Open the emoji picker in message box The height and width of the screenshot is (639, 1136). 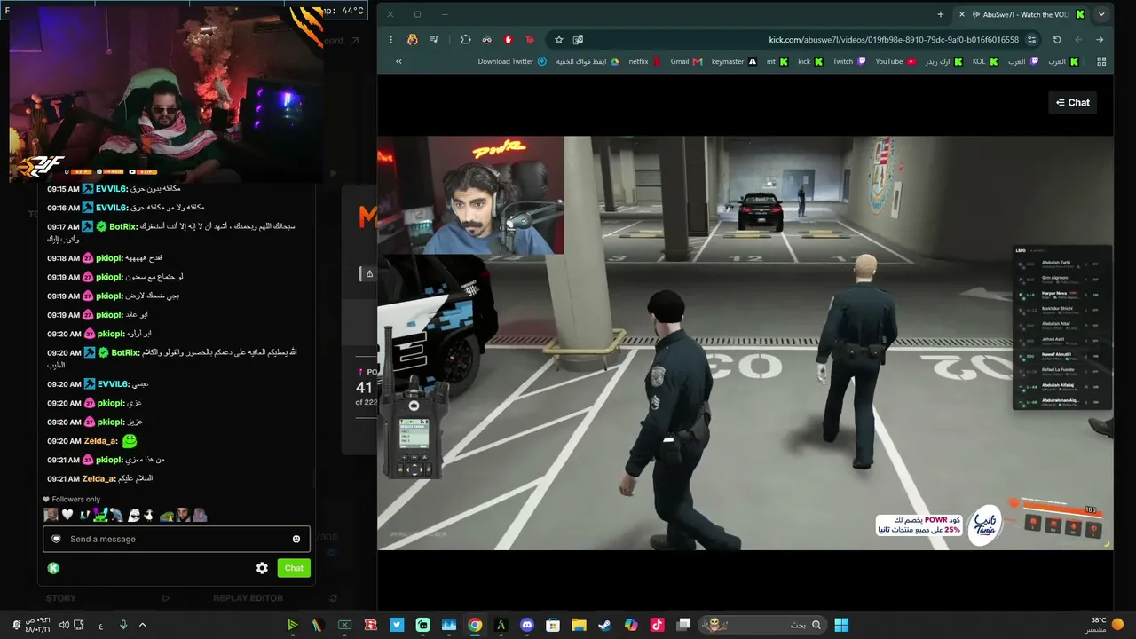coord(296,539)
